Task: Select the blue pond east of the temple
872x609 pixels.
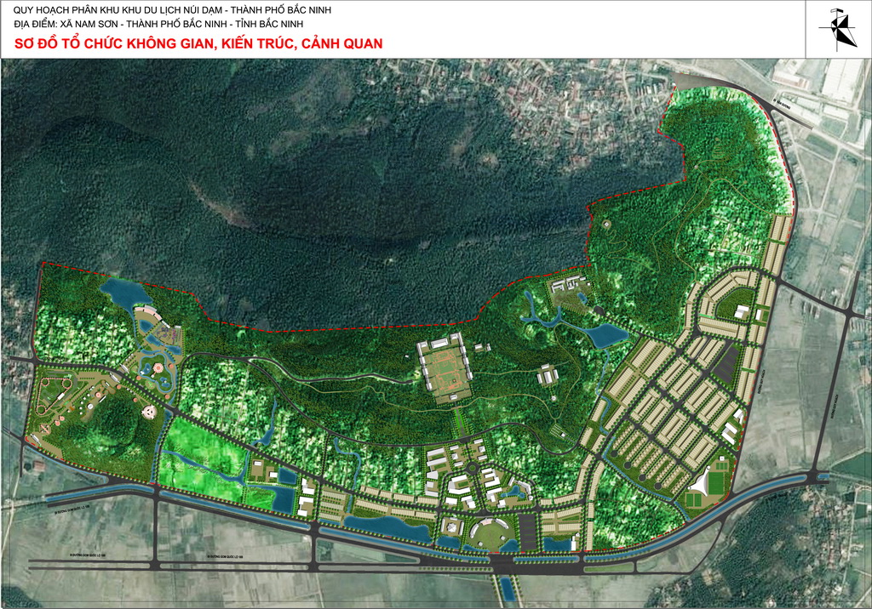Action: (x=605, y=334)
